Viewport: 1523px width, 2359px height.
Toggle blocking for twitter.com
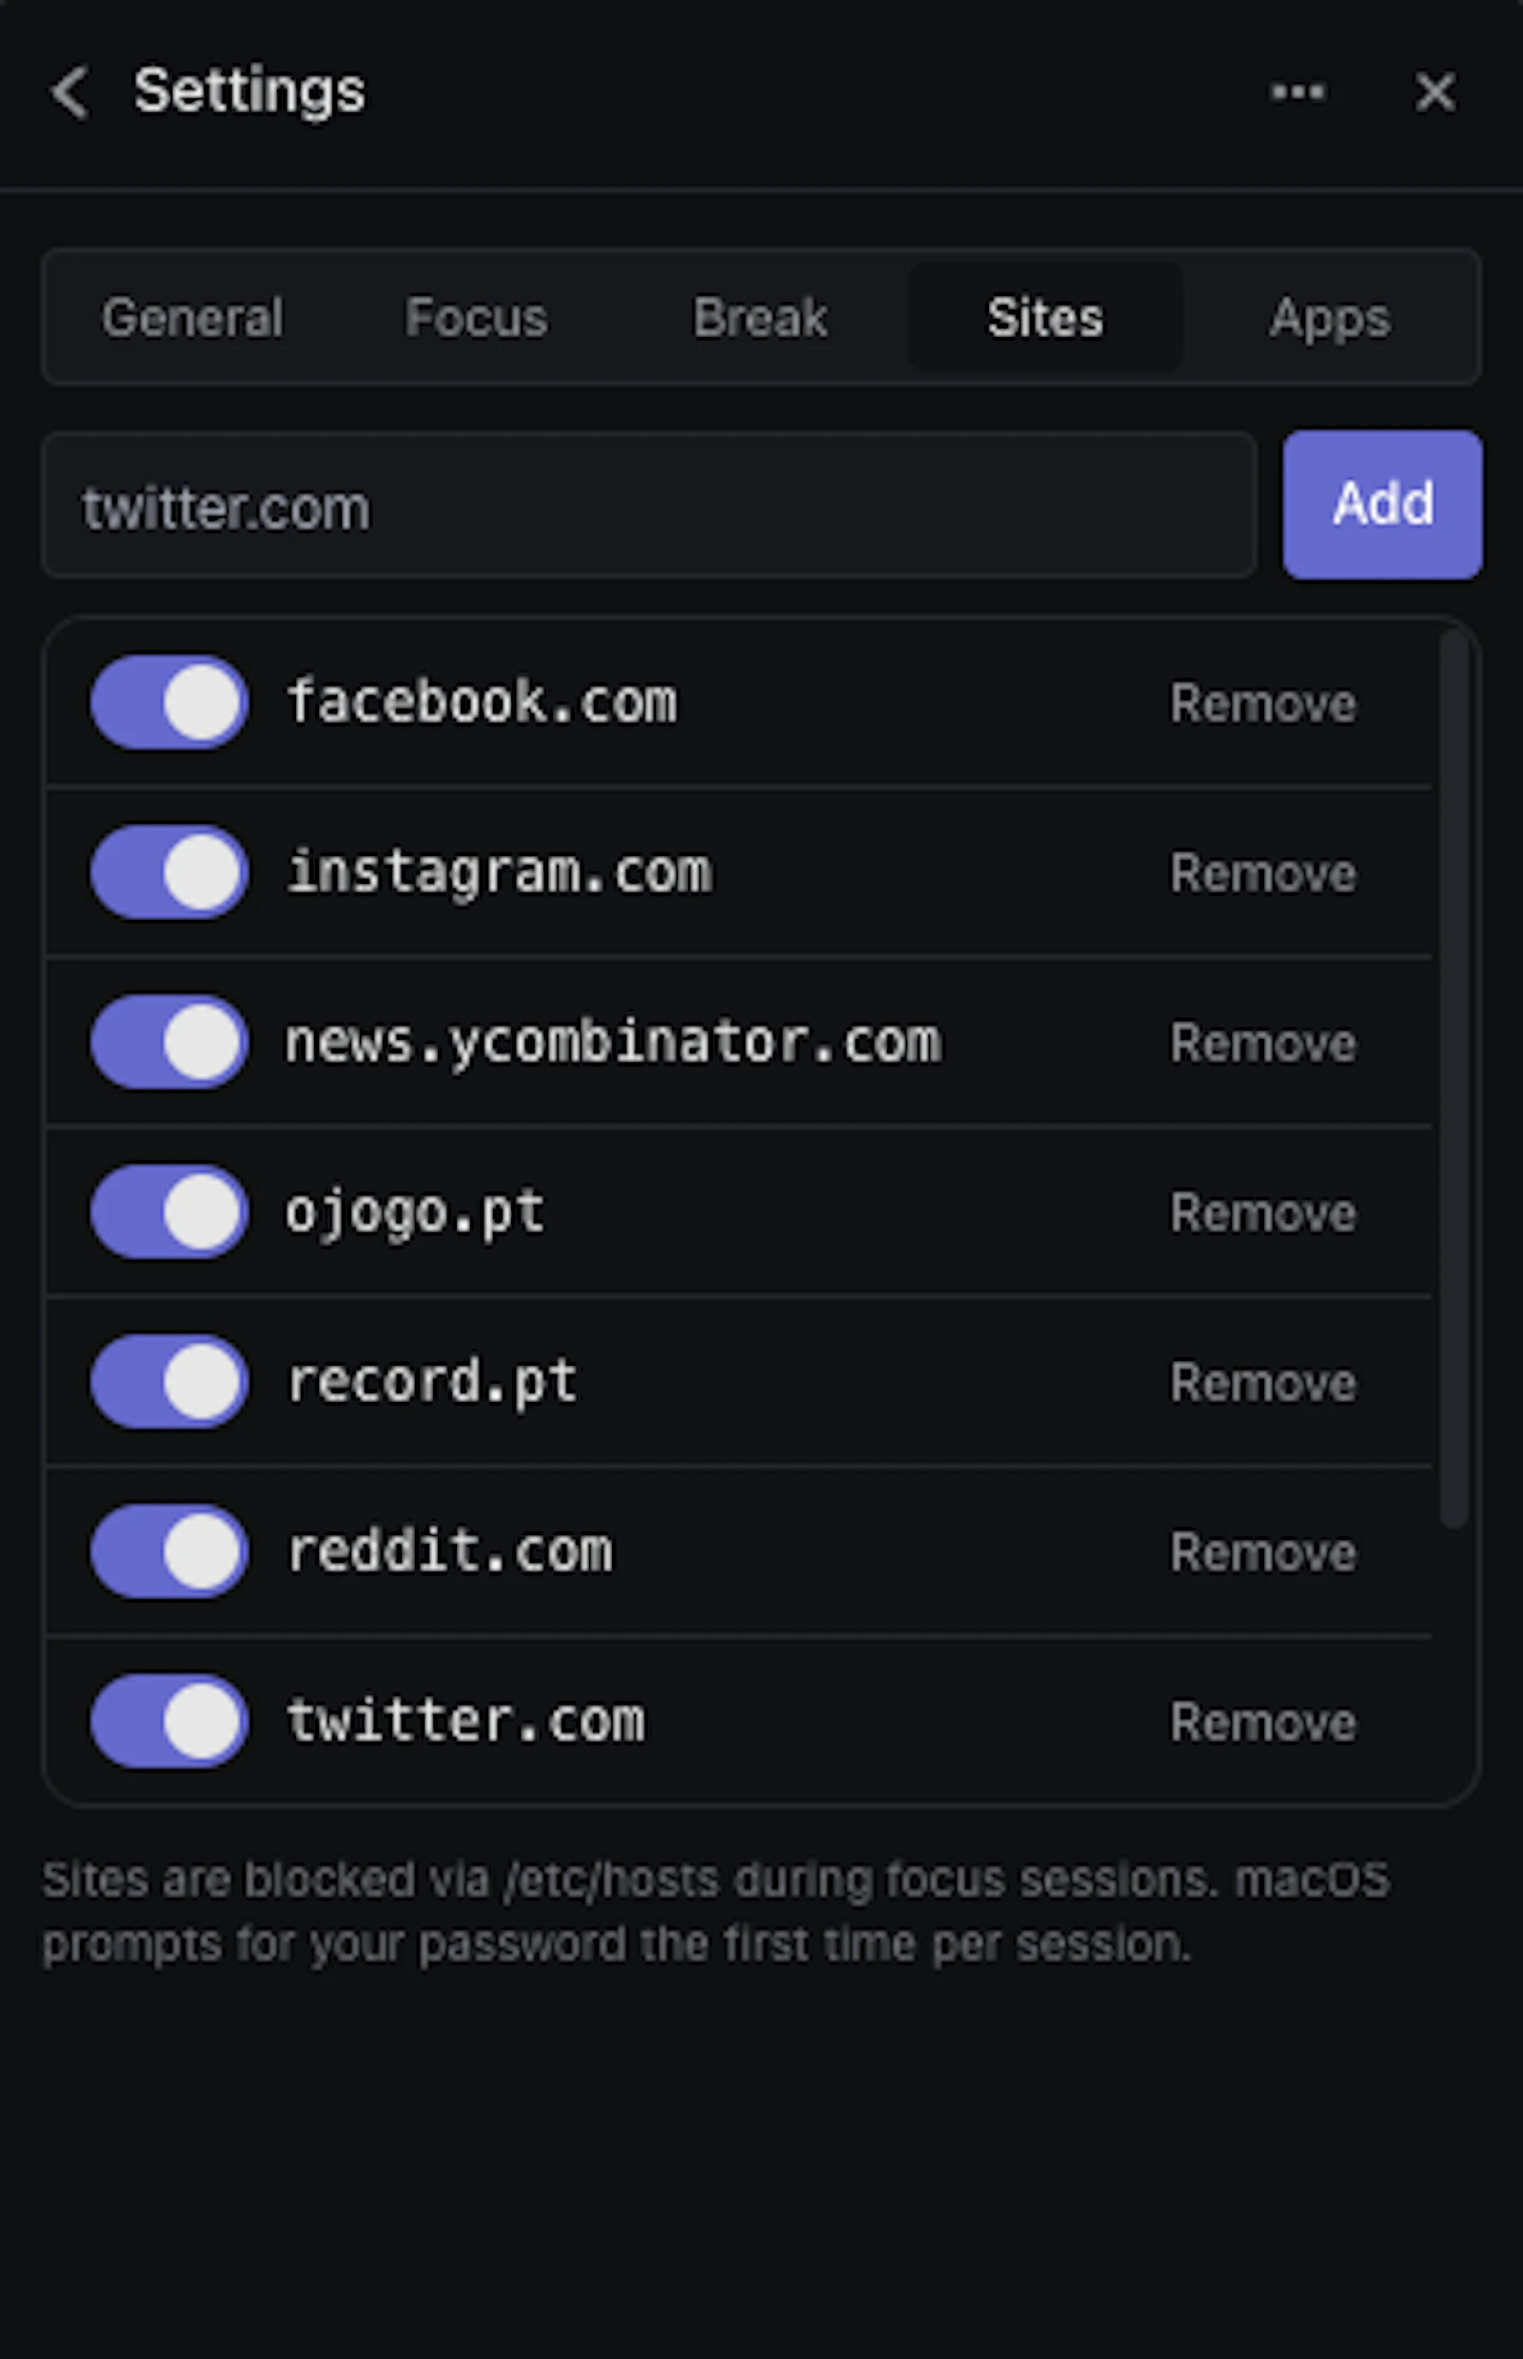click(169, 1722)
